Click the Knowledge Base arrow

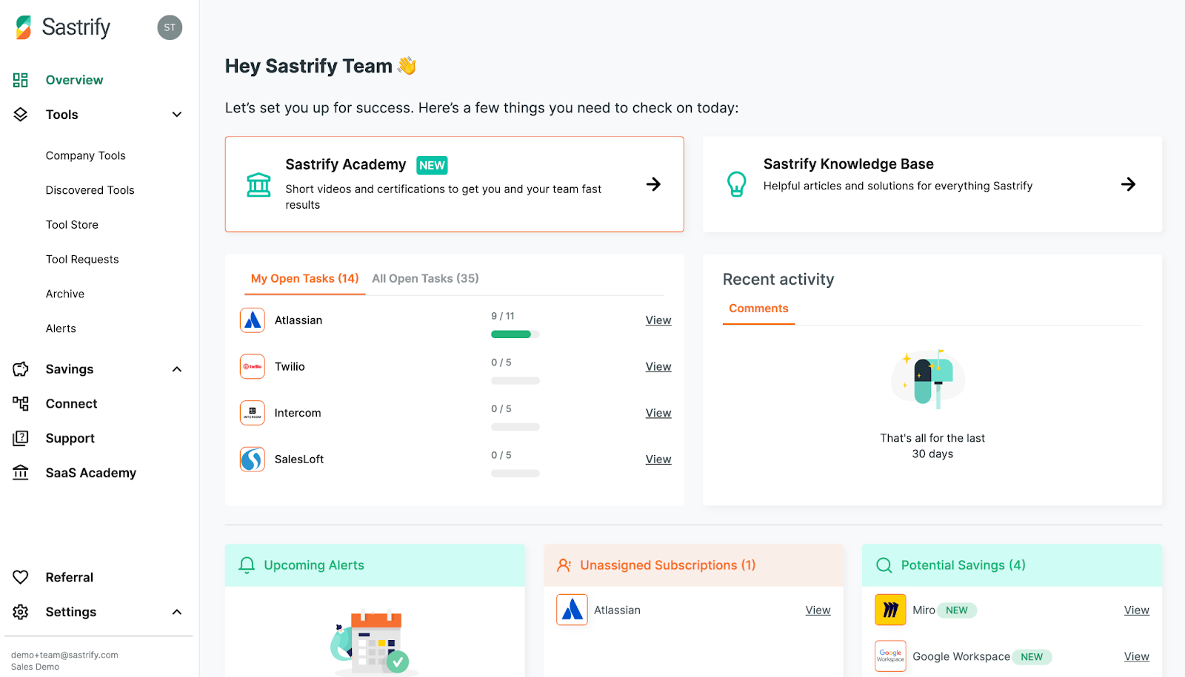[x=1128, y=184]
